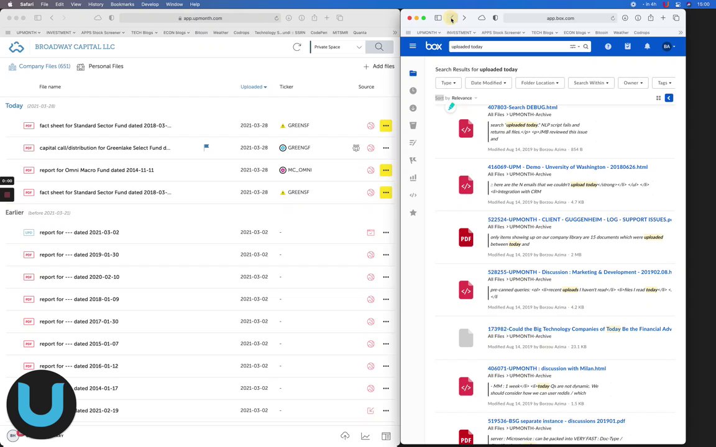Open 416069-UPM Demo University of Washington link
The height and width of the screenshot is (447, 716).
[x=567, y=167]
